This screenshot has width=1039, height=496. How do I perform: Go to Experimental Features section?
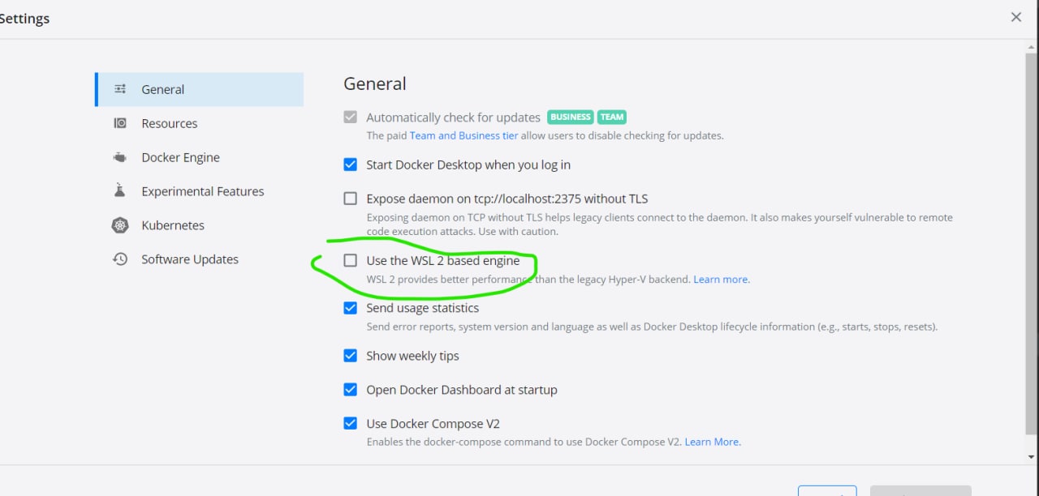coord(200,191)
